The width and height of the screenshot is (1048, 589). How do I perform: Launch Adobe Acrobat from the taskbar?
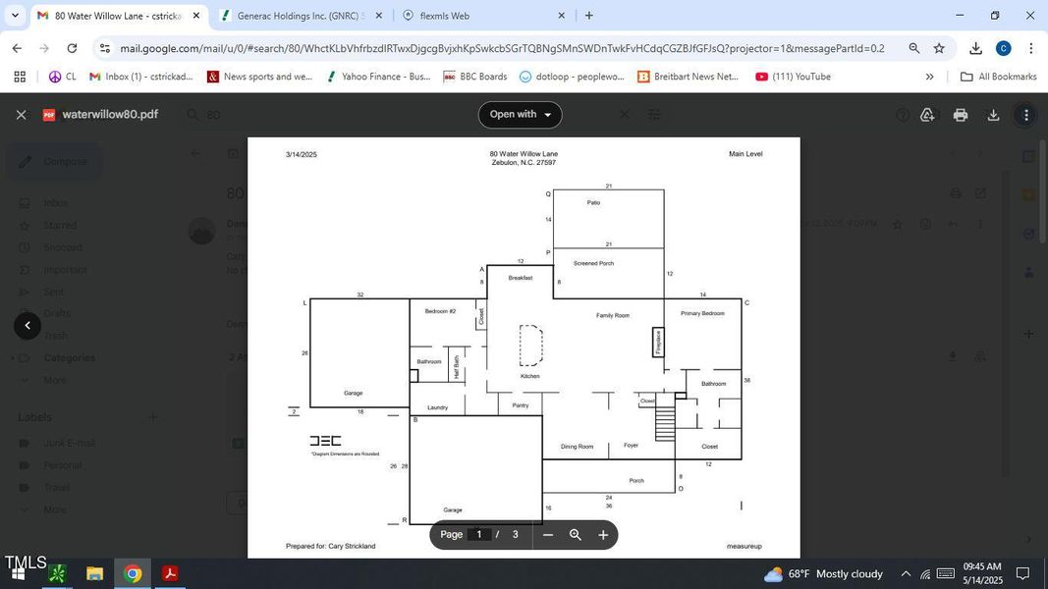click(169, 573)
